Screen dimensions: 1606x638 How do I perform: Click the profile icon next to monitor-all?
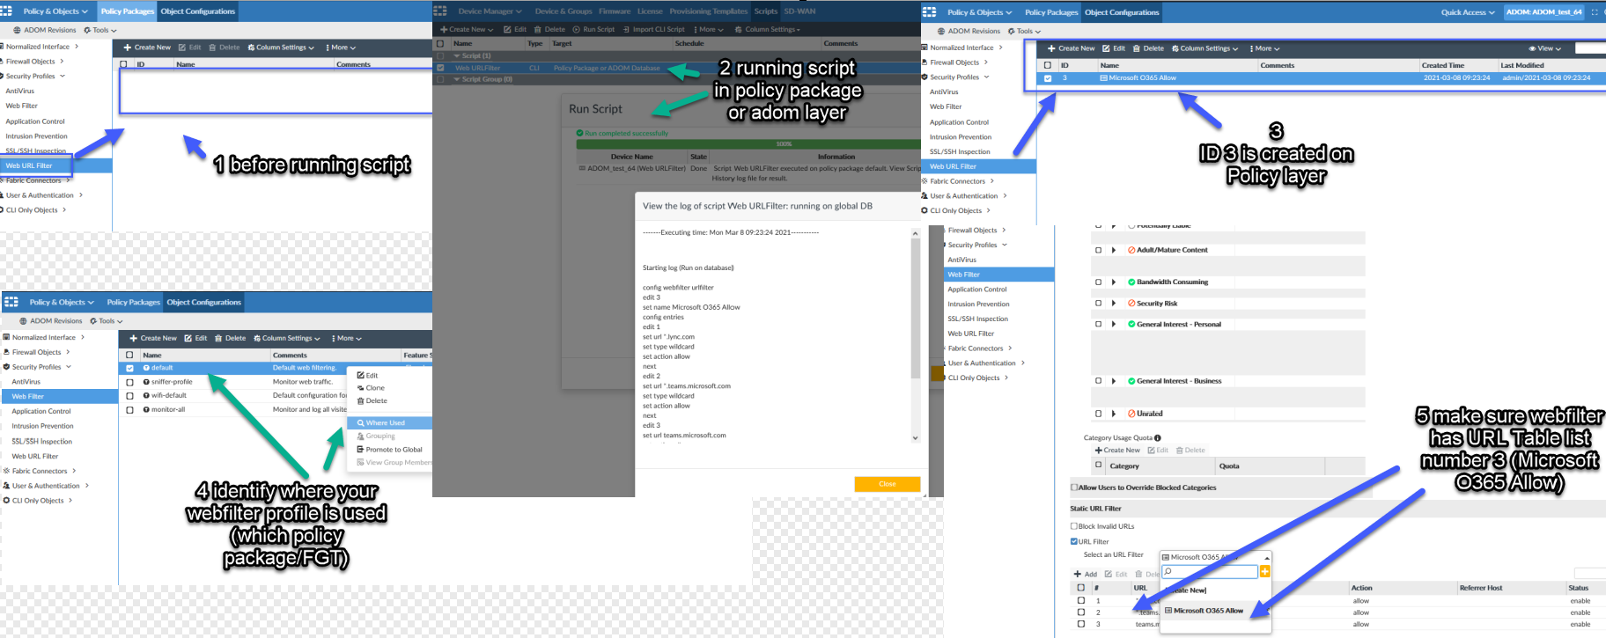tap(146, 409)
